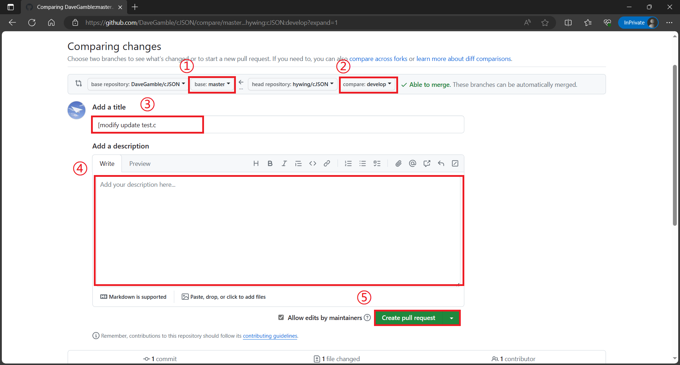View site information lock icon
Image resolution: width=680 pixels, height=365 pixels.
[75, 23]
